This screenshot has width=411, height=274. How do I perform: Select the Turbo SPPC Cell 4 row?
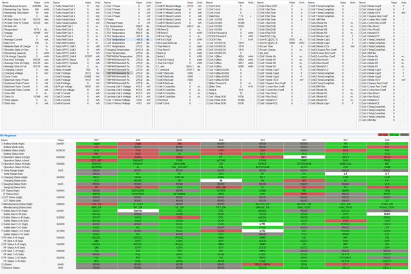(x=77, y=56)
